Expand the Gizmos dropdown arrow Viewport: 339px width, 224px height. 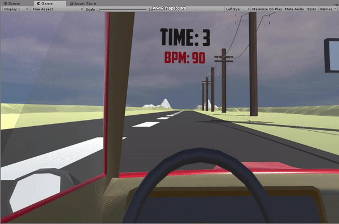[336, 9]
